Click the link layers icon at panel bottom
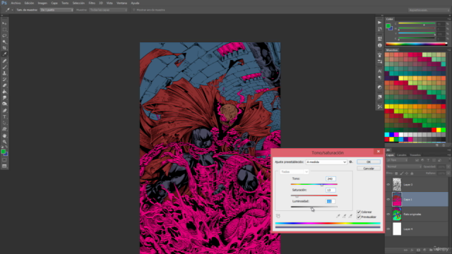The height and width of the screenshot is (254, 452). click(x=405, y=250)
